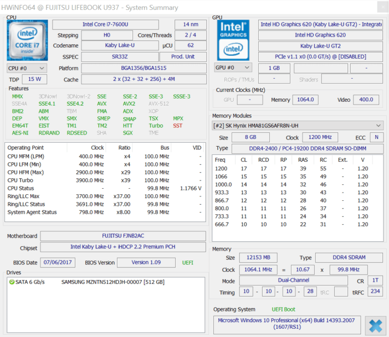Click the SGX feature label
This screenshot has width=389, height=337.
pyautogui.click(x=128, y=133)
